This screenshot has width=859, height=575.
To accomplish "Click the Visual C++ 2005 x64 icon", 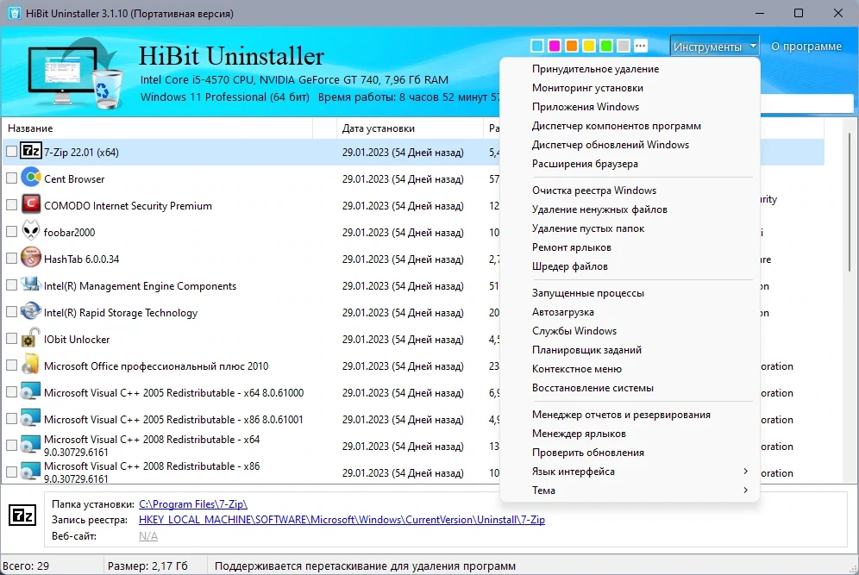I will point(31,391).
